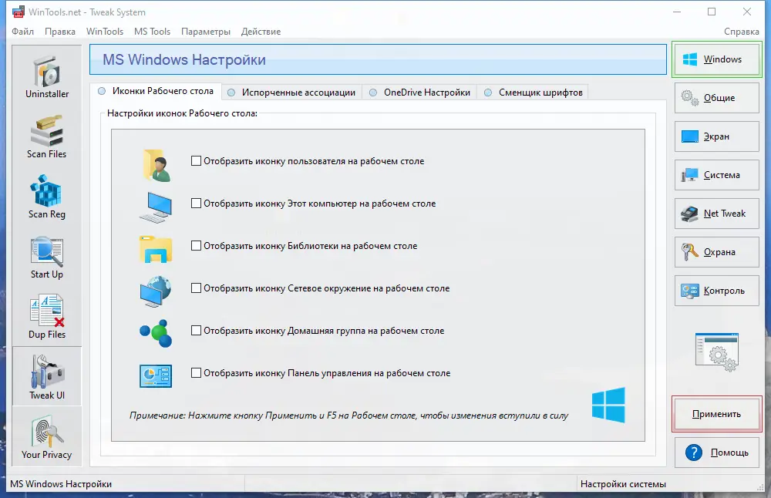Open the MS Tools menu
The width and height of the screenshot is (771, 498).
click(152, 32)
